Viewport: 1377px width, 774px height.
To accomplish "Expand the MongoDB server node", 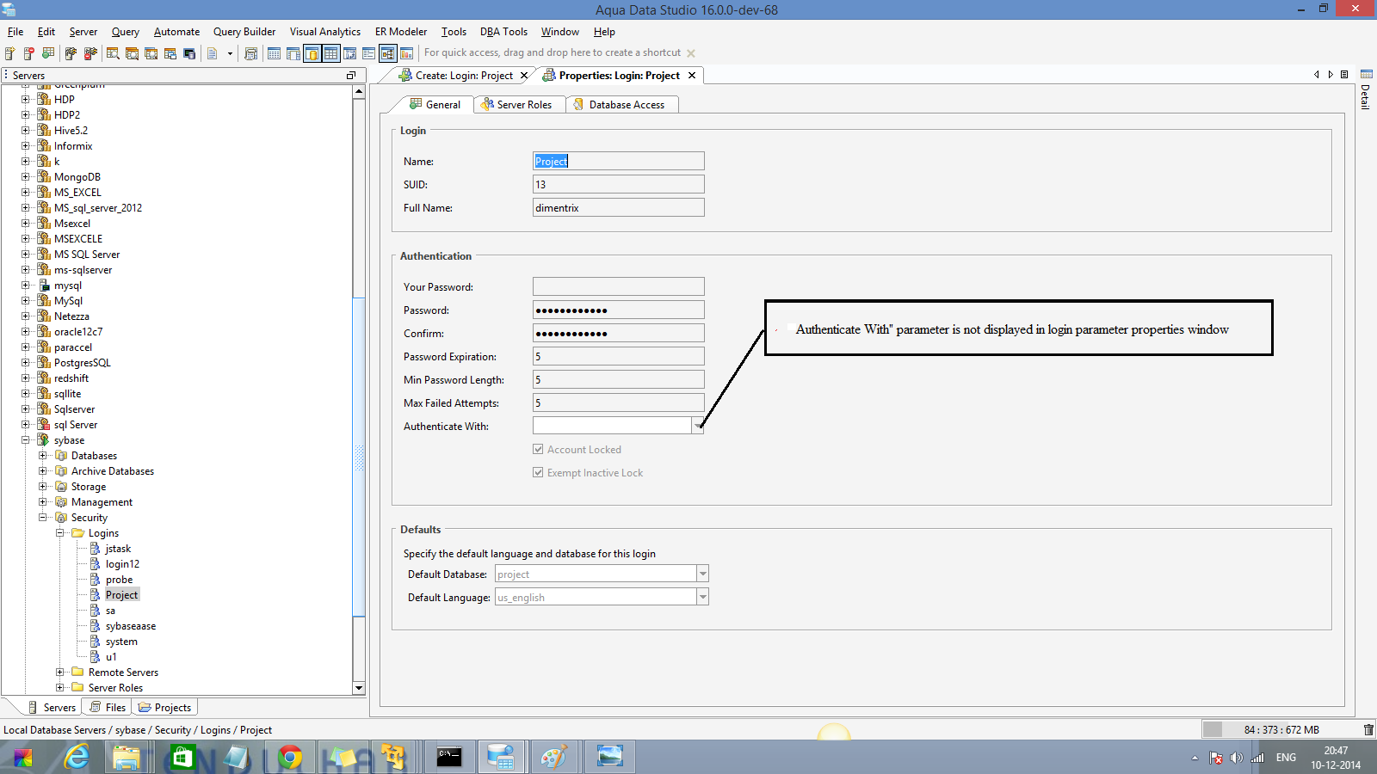I will pos(26,177).
